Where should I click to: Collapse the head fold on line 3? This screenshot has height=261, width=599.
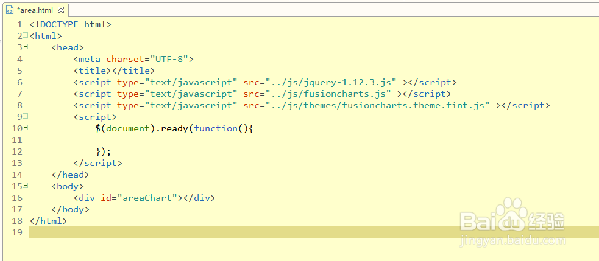coord(25,47)
